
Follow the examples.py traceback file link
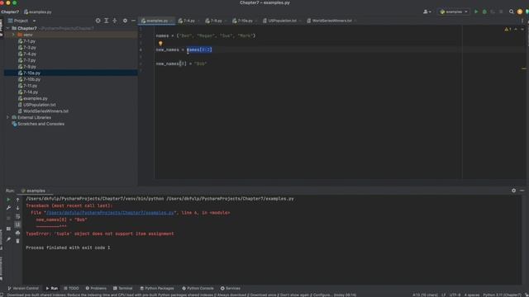110,213
